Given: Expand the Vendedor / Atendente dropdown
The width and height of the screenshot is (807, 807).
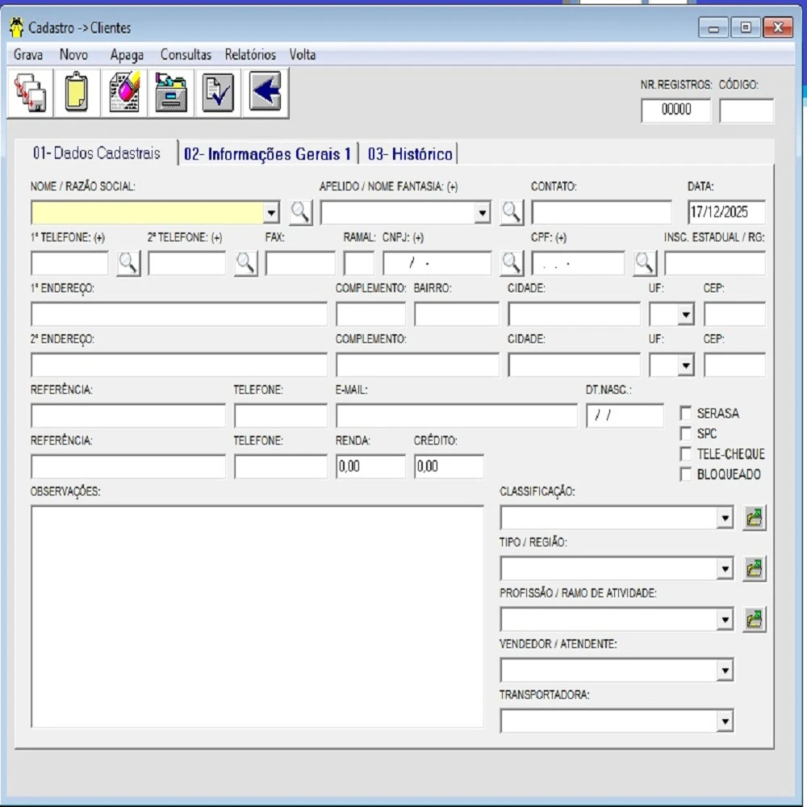Looking at the screenshot, I should [725, 671].
